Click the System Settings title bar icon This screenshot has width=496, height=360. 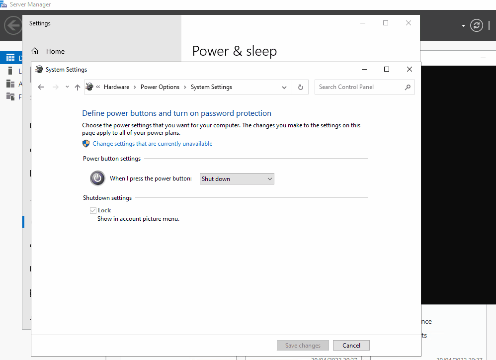39,69
